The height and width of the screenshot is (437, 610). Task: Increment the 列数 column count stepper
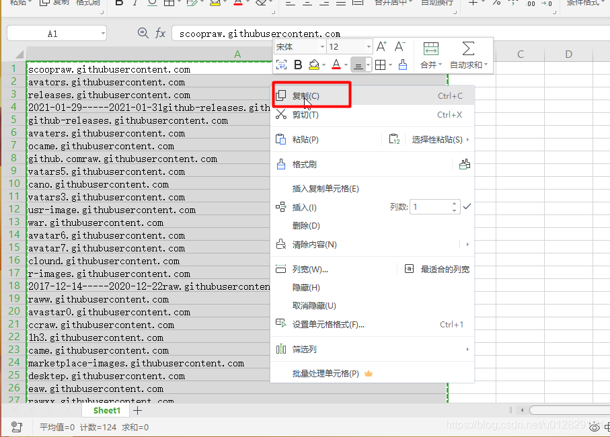pos(455,203)
